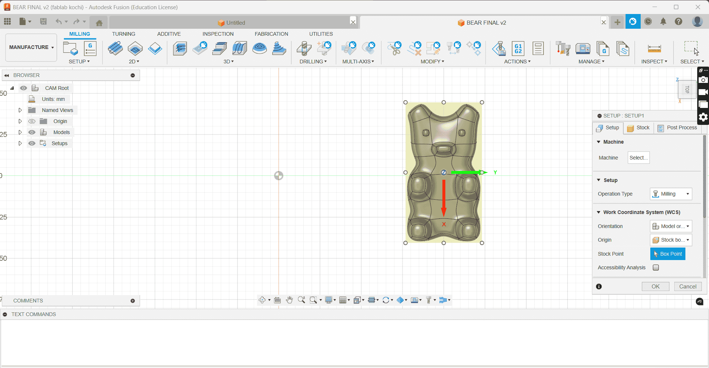Collapse the CAM Root tree node
Viewport: 709px width, 368px height.
[12, 88]
